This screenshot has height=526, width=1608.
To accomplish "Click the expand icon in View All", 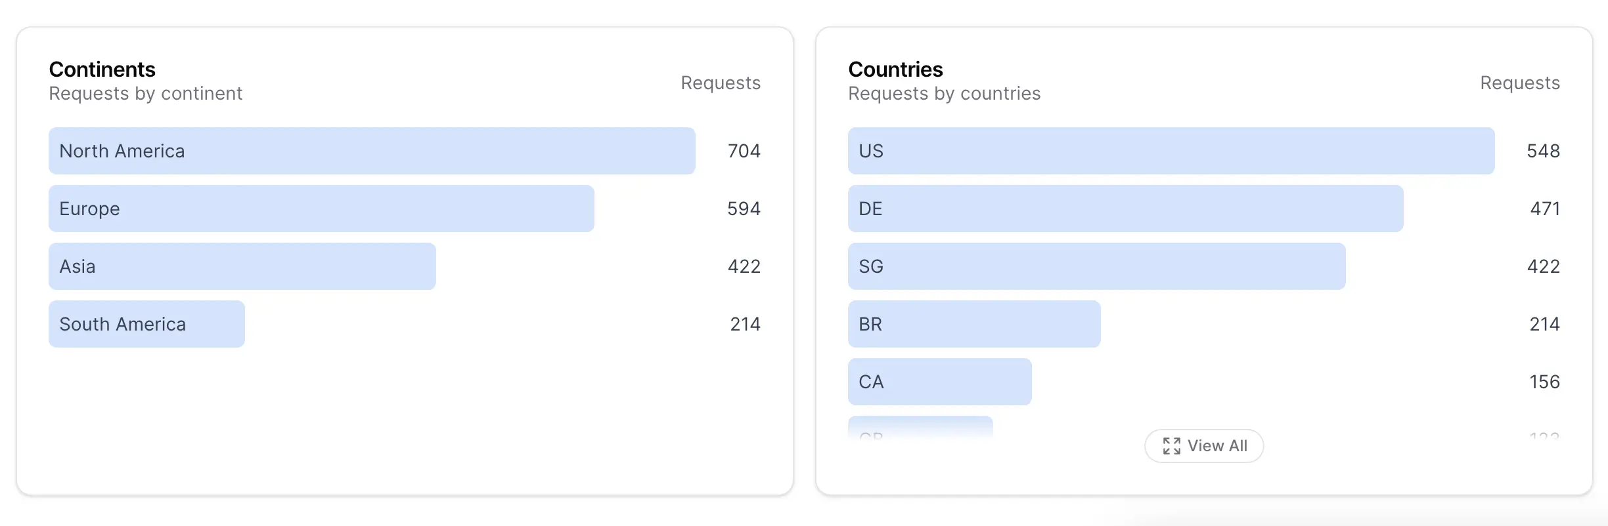I will click(1171, 446).
